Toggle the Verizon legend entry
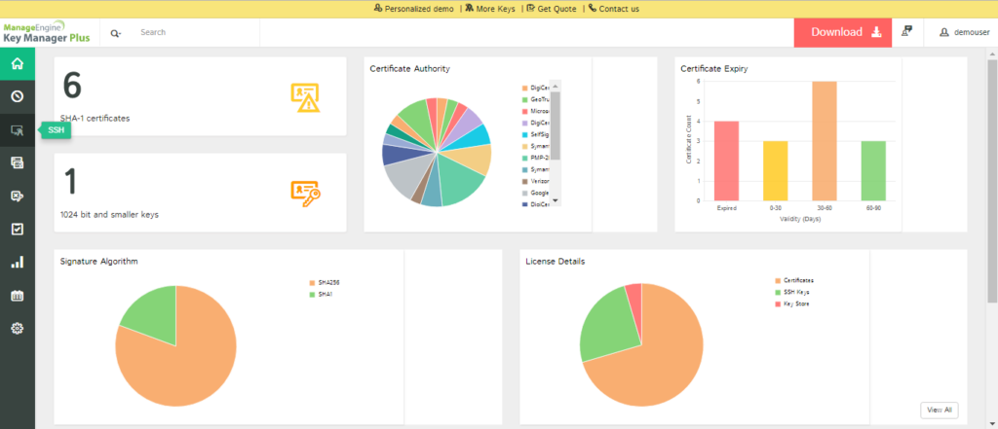 click(x=536, y=181)
